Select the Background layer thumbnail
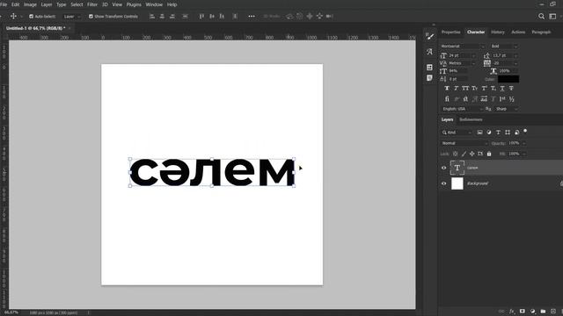 pos(457,183)
